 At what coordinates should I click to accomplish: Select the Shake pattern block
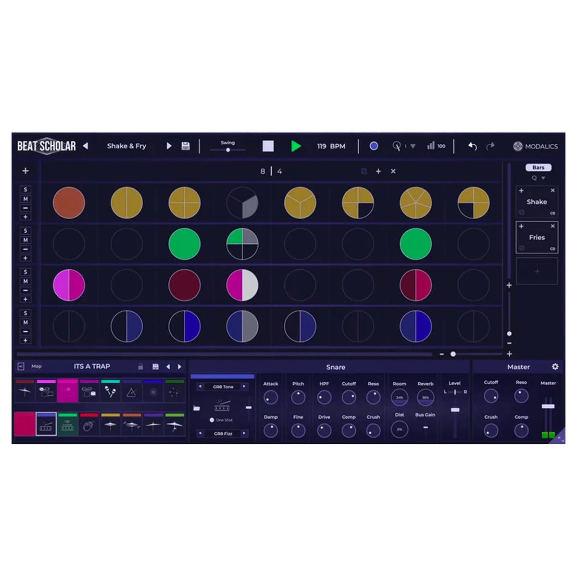[537, 202]
